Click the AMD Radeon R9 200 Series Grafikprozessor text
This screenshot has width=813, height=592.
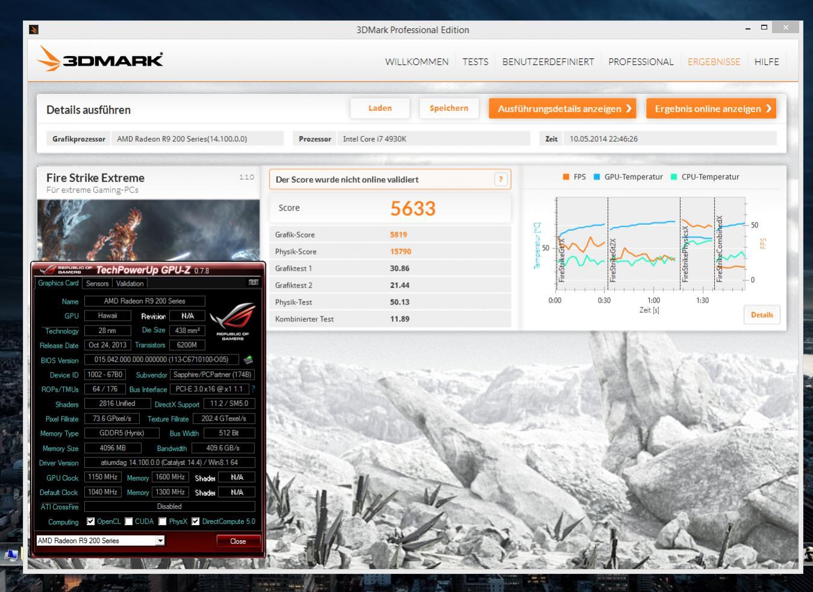[x=182, y=139]
